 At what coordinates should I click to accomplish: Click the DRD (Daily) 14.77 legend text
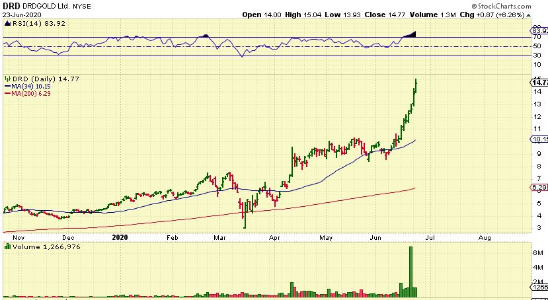tap(46, 79)
